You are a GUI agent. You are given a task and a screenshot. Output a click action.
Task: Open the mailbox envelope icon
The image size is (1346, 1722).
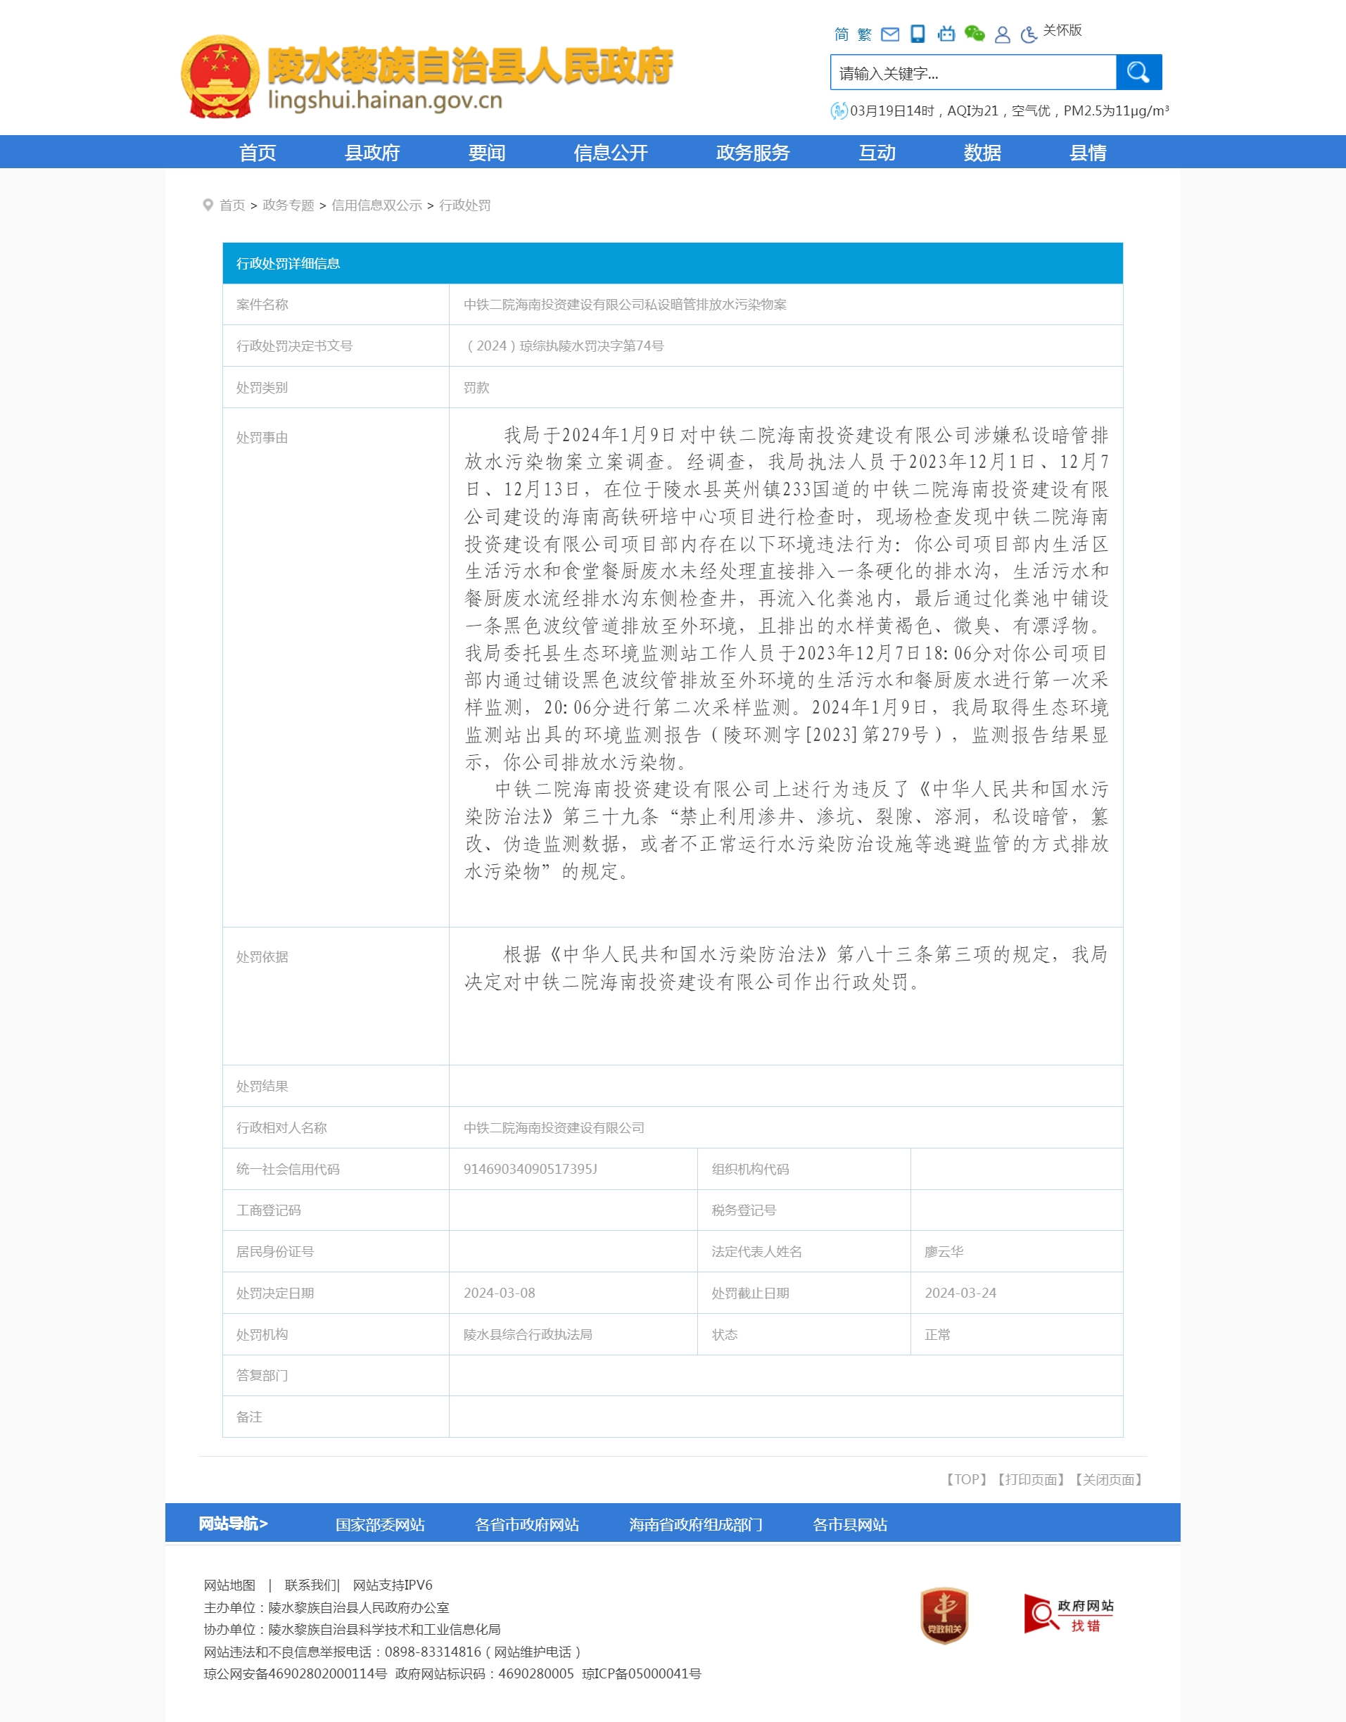pos(889,34)
